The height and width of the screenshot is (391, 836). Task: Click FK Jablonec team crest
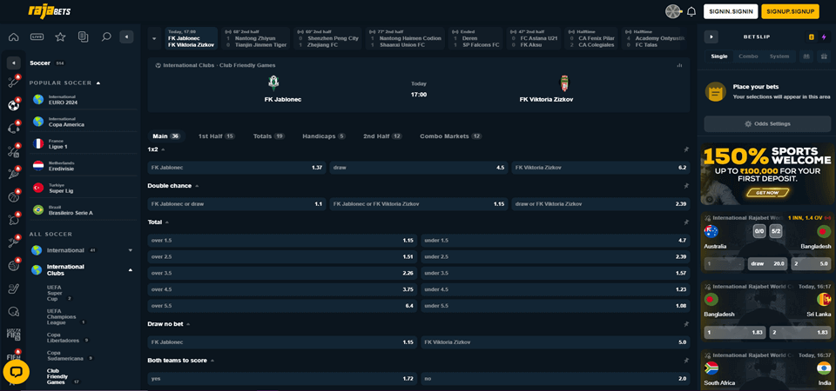273,83
